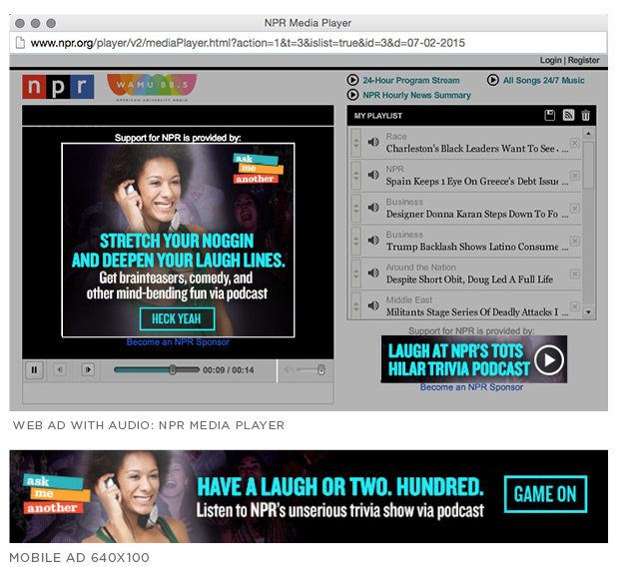
Task: Open the Register link
Action: tap(583, 60)
